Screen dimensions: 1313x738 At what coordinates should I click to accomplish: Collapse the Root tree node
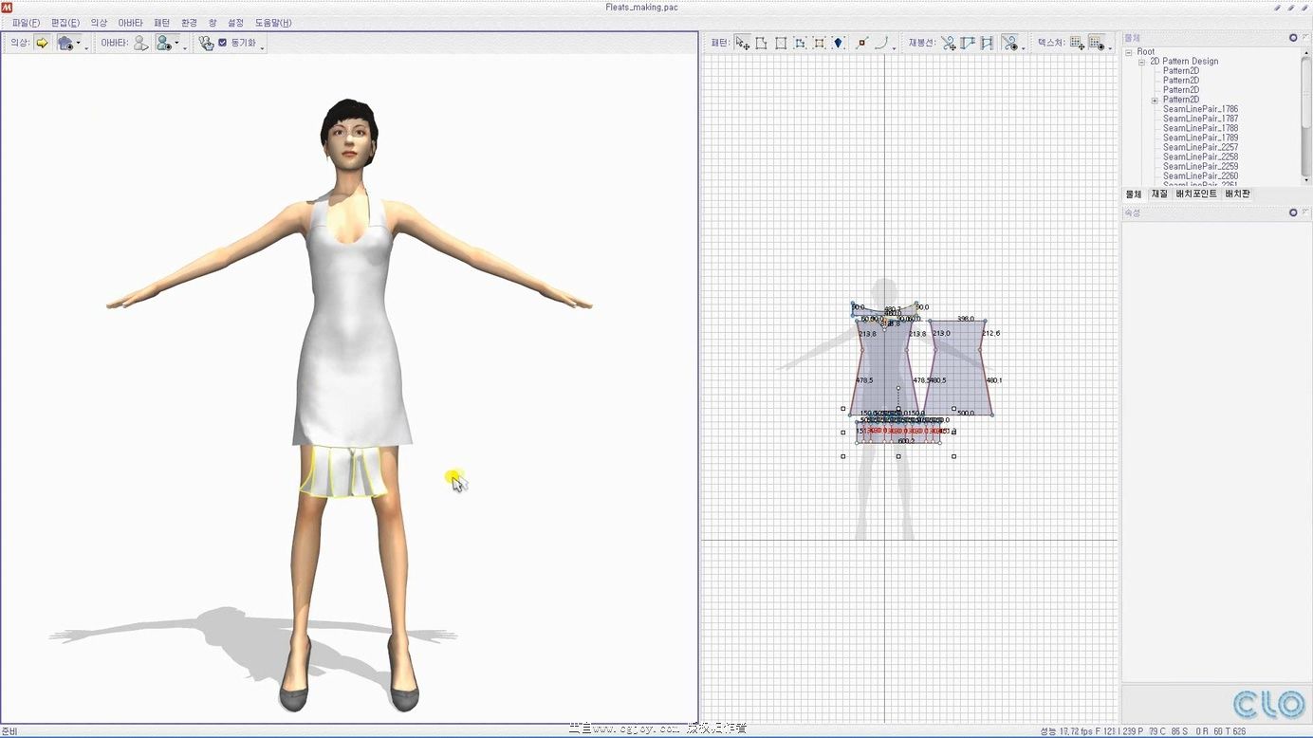1129,52
